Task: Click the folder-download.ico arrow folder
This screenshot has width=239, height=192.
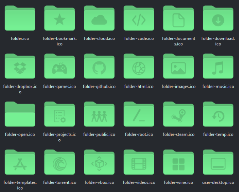Action: point(218,19)
